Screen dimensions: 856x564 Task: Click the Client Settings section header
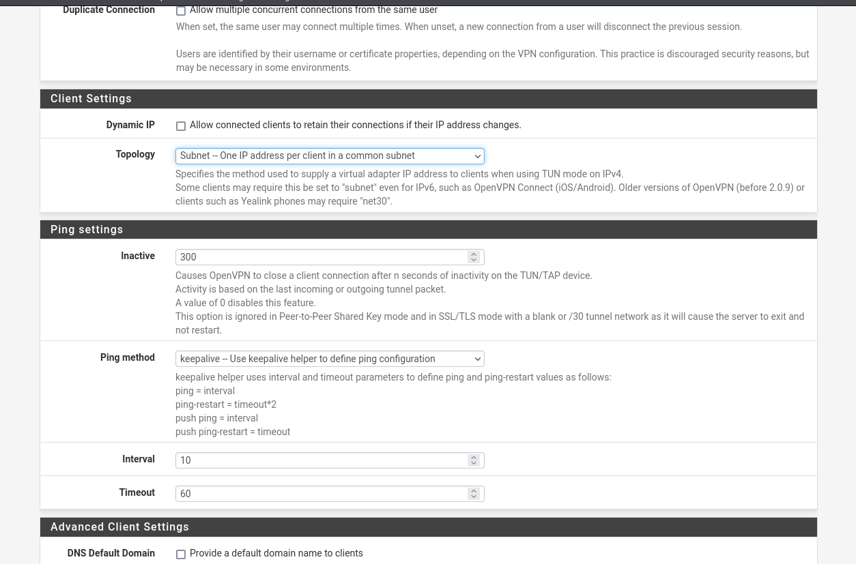tap(91, 99)
